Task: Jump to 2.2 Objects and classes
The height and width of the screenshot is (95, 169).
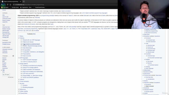Action: 27,42
